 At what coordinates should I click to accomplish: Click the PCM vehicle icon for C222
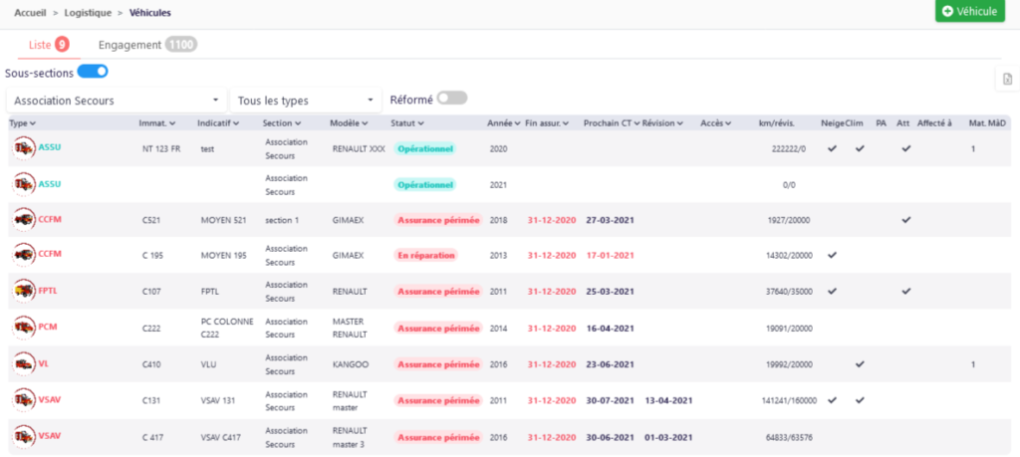pyautogui.click(x=24, y=327)
